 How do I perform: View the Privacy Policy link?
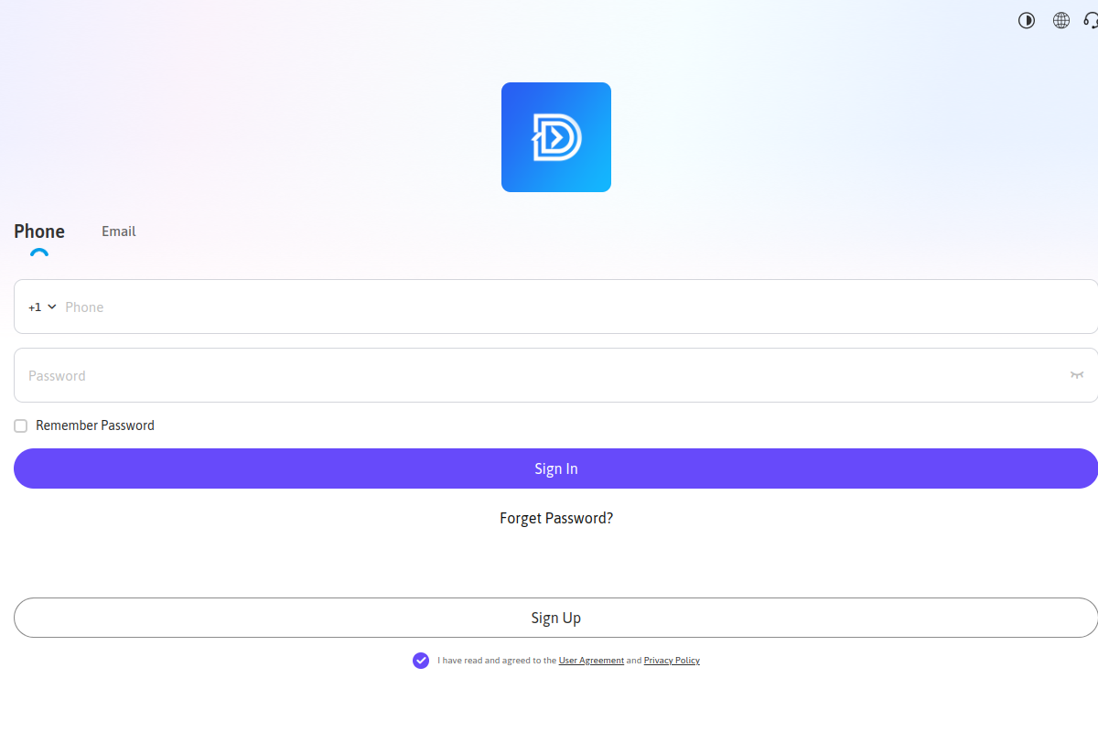pyautogui.click(x=672, y=661)
